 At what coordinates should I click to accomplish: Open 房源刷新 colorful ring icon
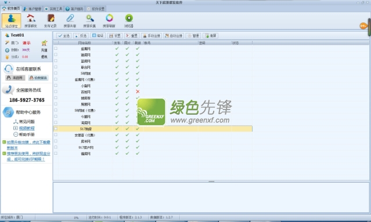coord(109,21)
